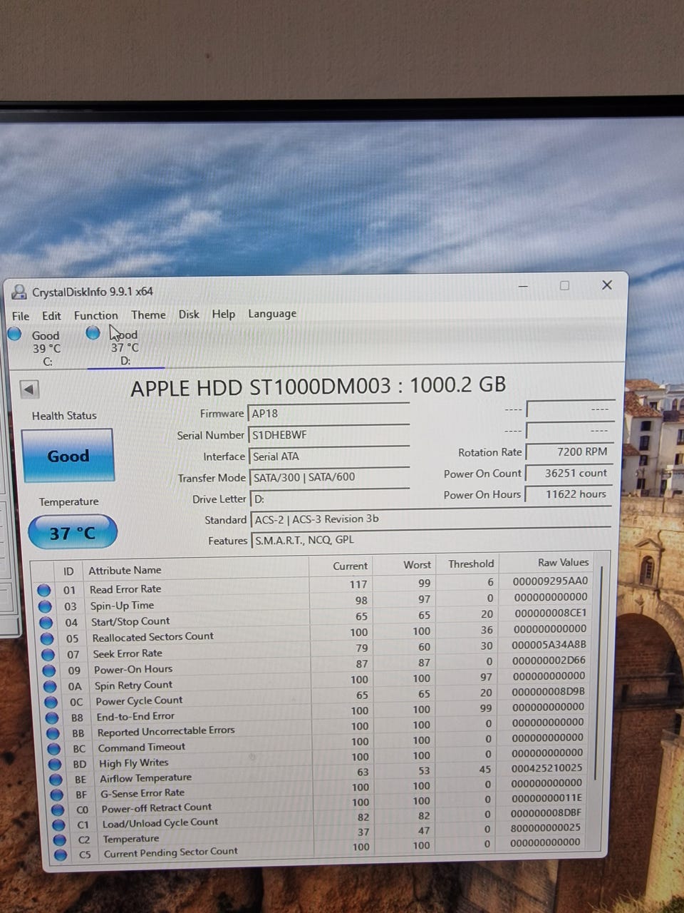This screenshot has width=684, height=913.
Task: Click the Current Pending Sector Count status circle
Action: click(x=61, y=854)
